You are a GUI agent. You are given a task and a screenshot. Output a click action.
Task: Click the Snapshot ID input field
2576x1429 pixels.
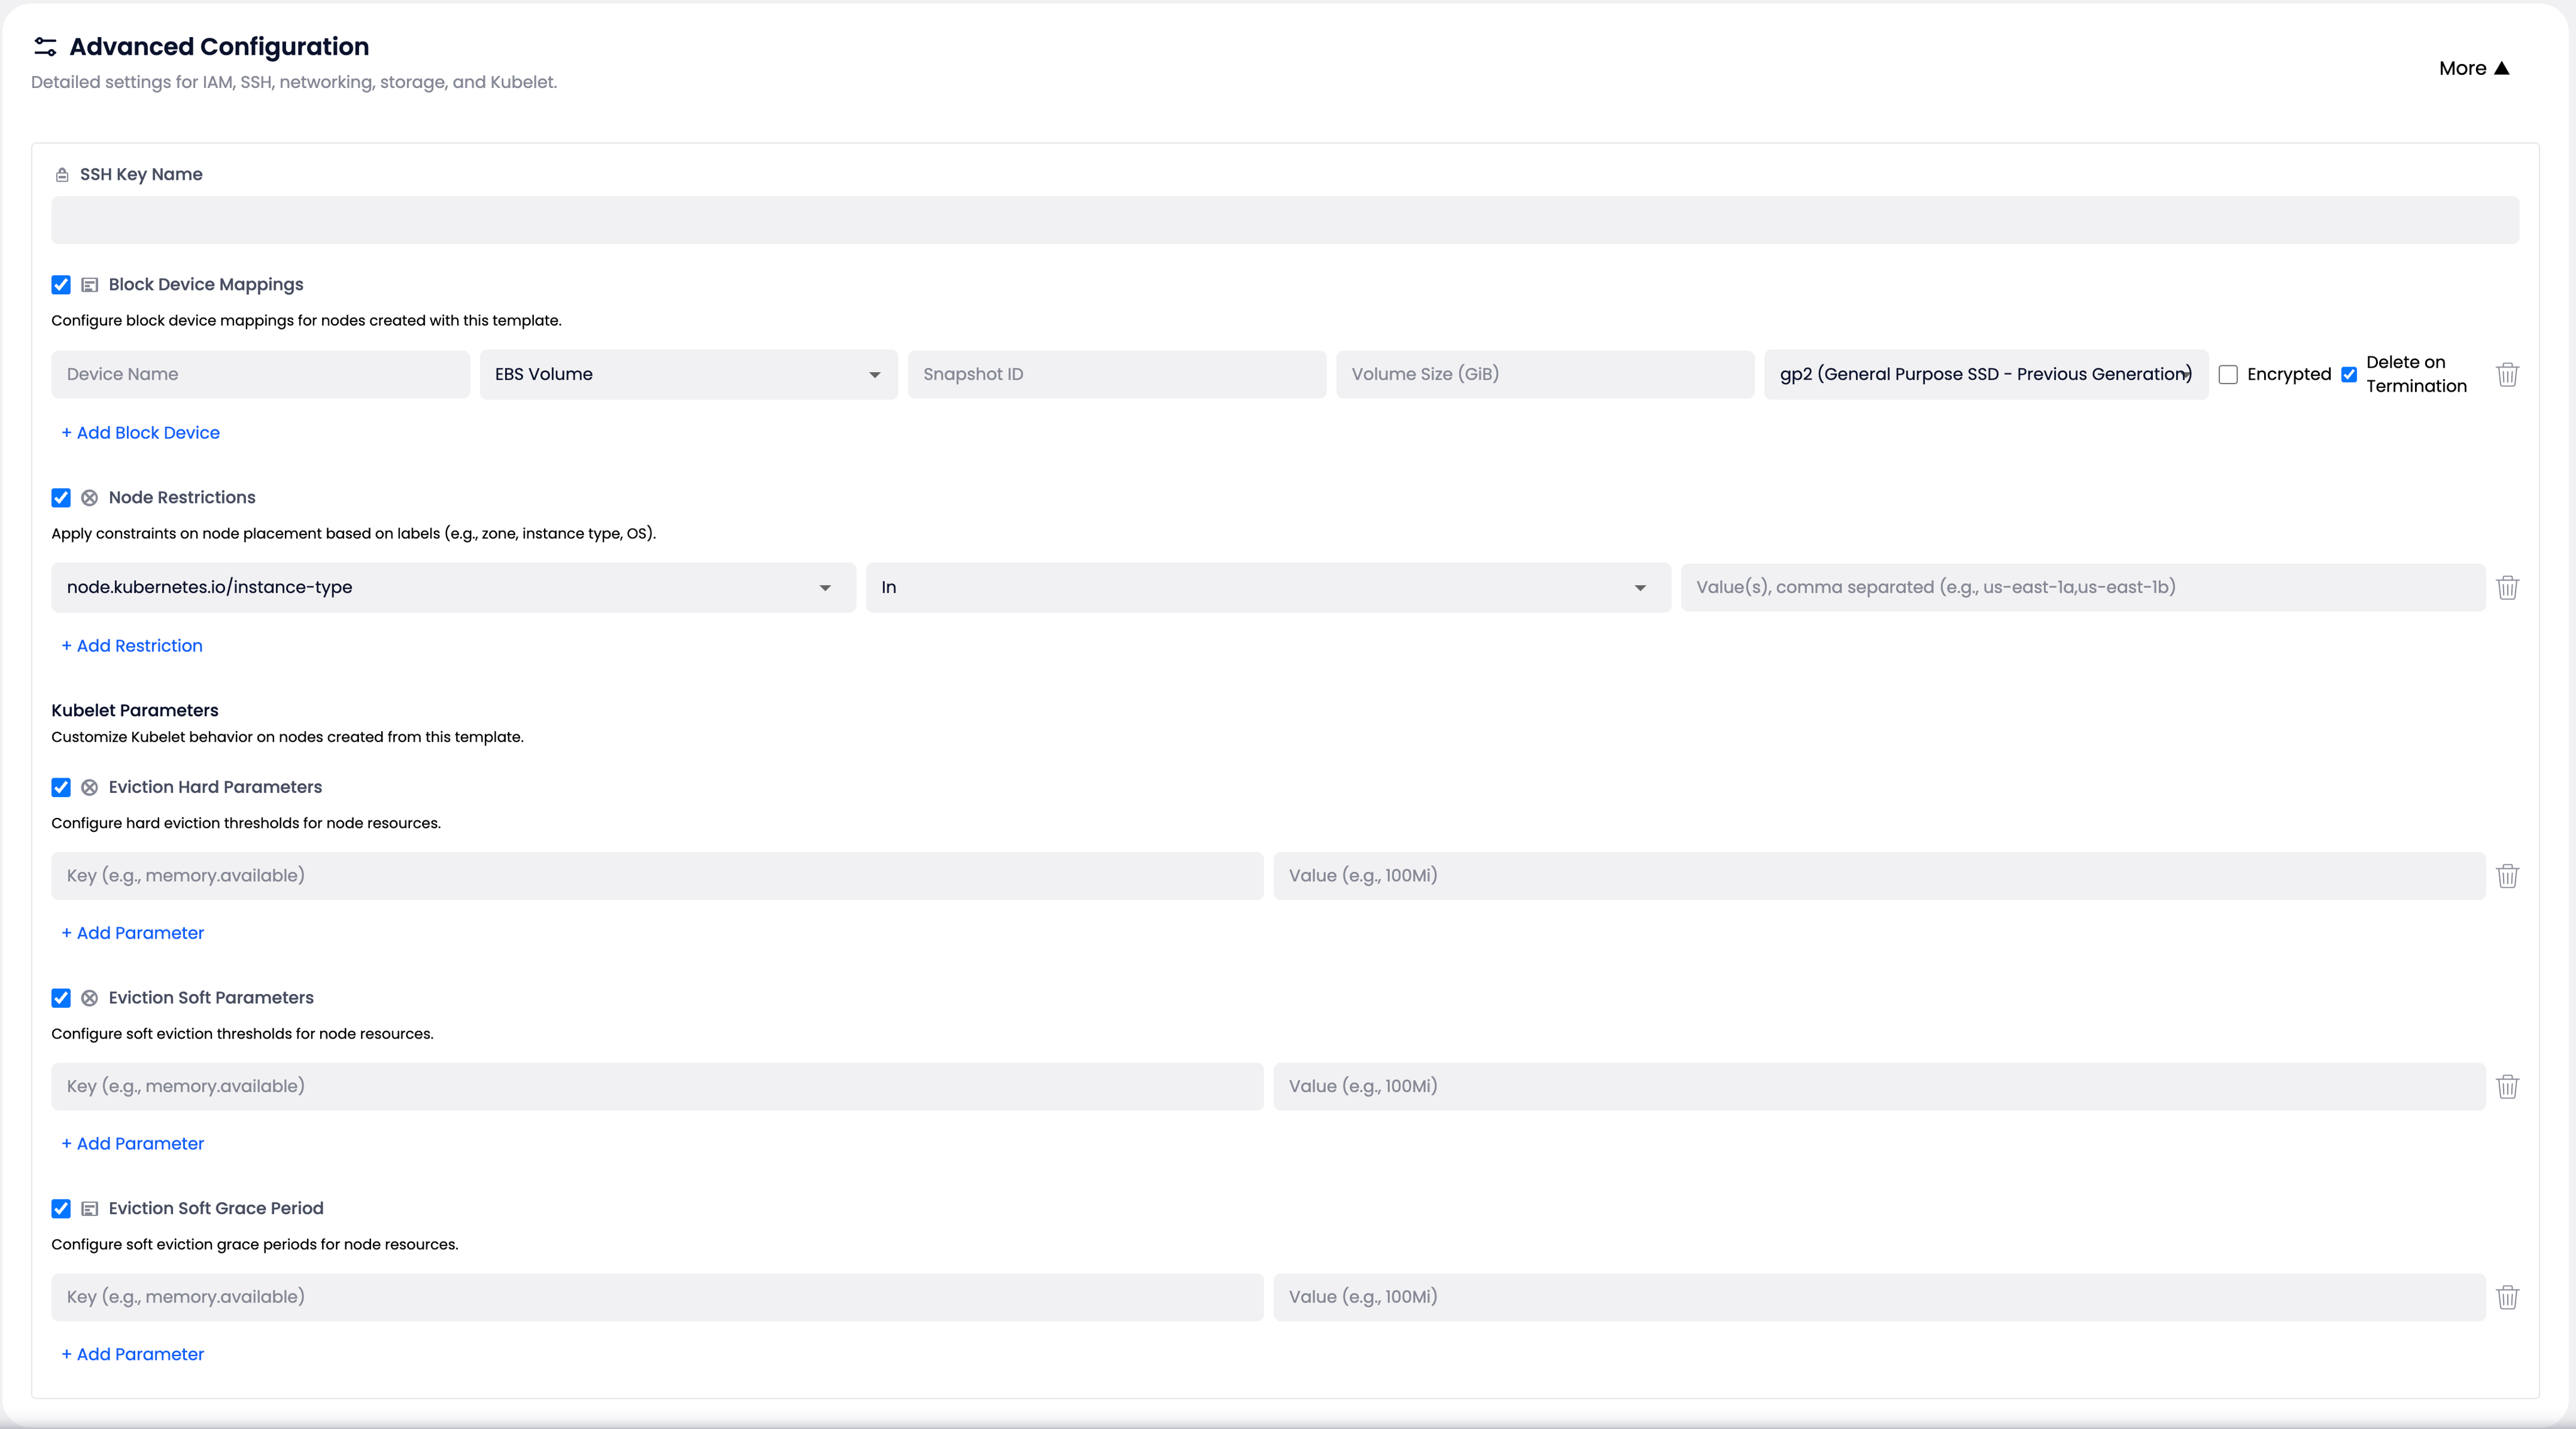(1117, 375)
